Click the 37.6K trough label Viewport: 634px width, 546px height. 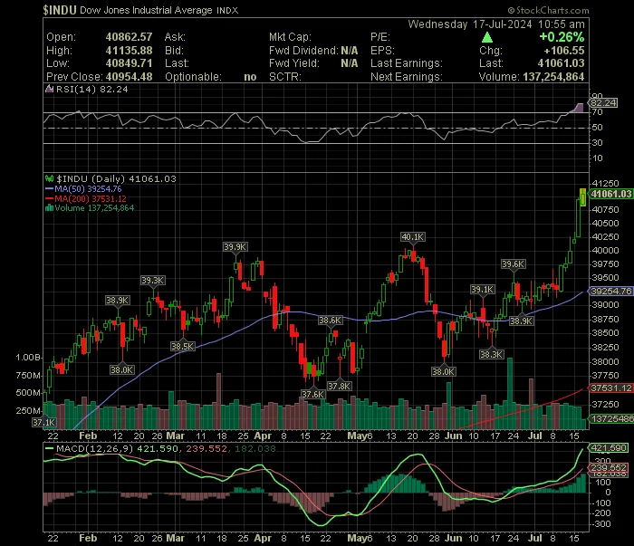[x=313, y=394]
